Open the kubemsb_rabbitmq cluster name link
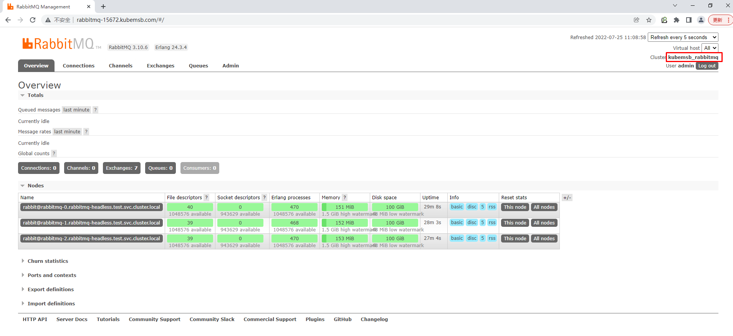The width and height of the screenshot is (733, 336). 693,57
